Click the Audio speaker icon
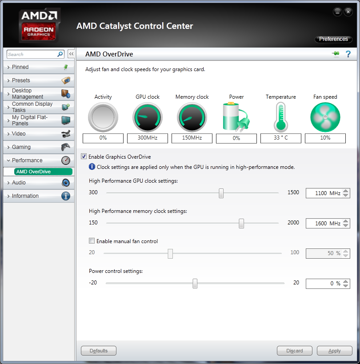 (x=66, y=183)
